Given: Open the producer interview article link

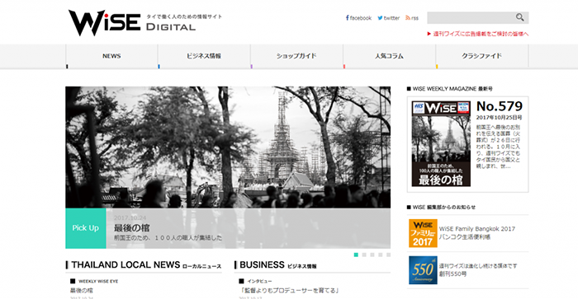Looking at the screenshot, I should (x=289, y=291).
